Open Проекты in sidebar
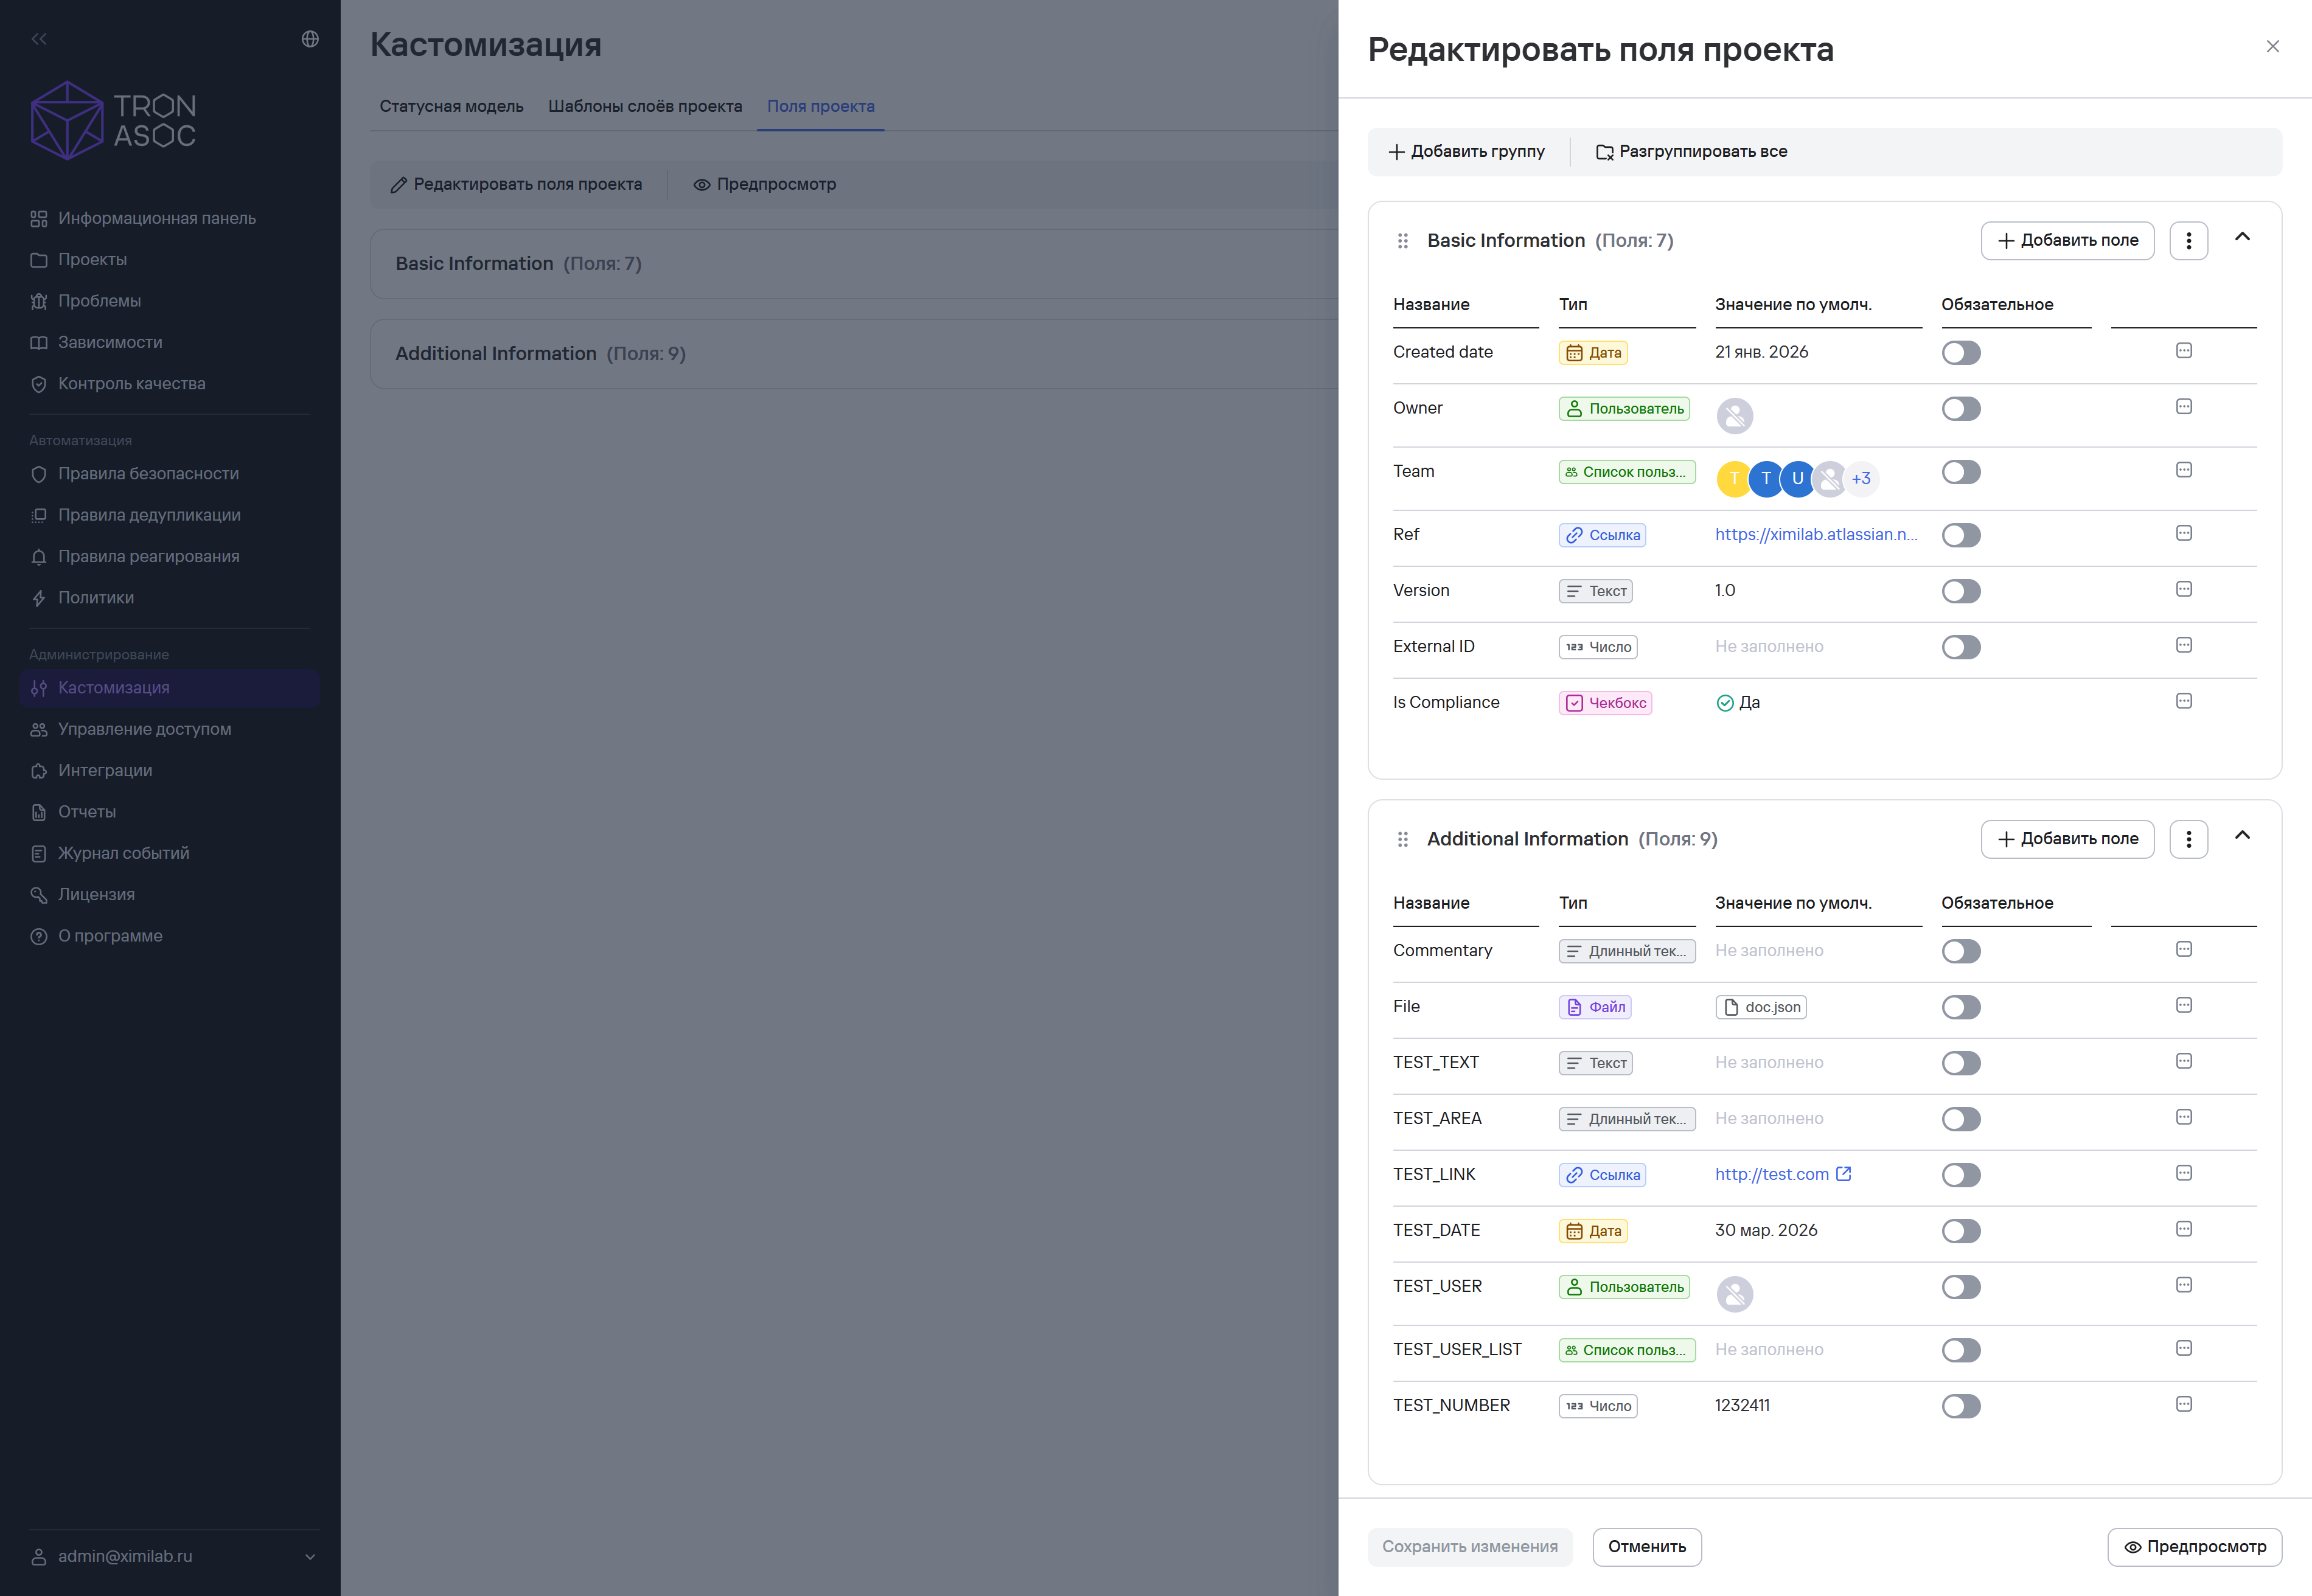The height and width of the screenshot is (1596, 2312). (92, 260)
